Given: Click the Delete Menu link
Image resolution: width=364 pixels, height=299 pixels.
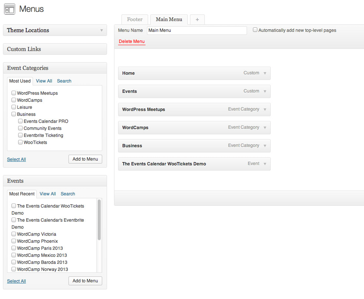Looking at the screenshot, I should click(x=131, y=41).
